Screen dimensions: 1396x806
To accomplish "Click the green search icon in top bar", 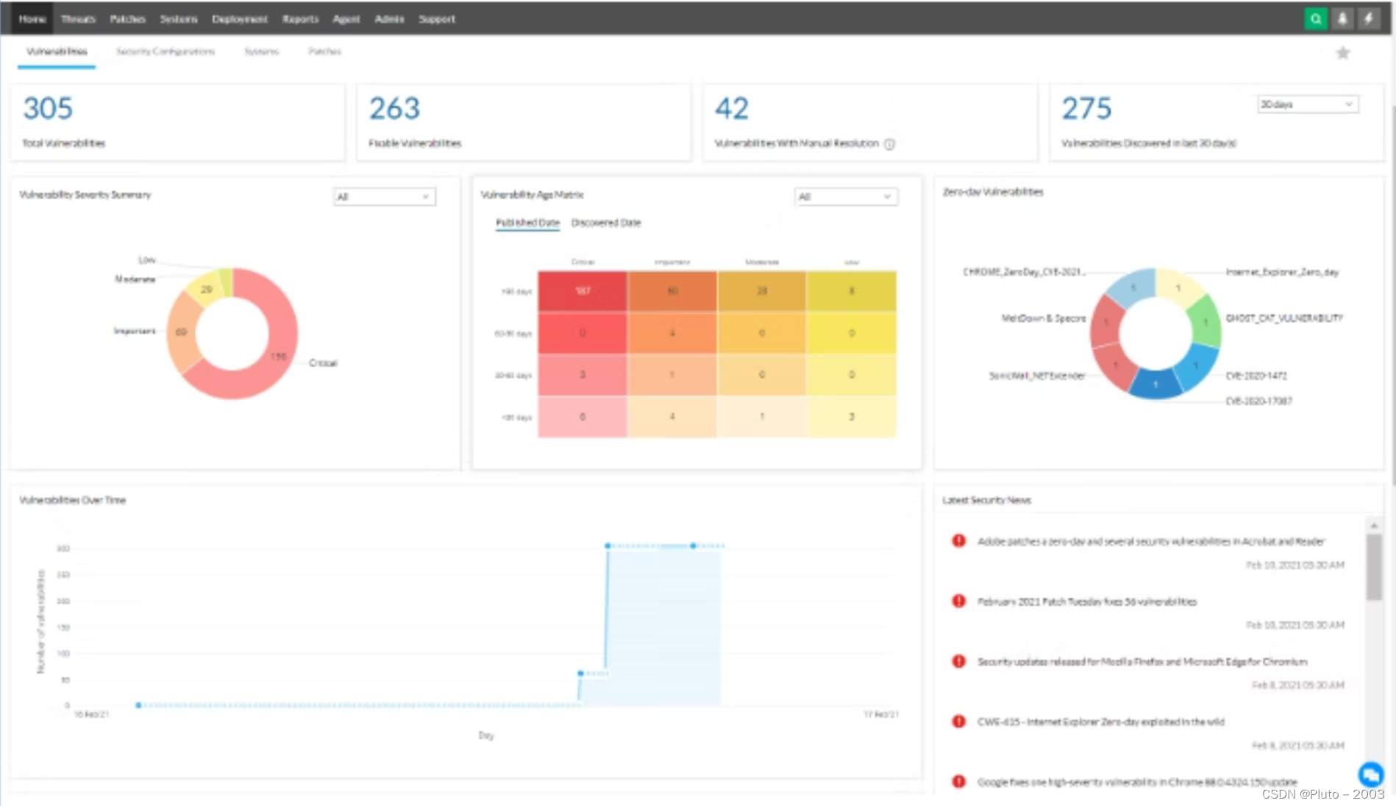I will (1315, 19).
